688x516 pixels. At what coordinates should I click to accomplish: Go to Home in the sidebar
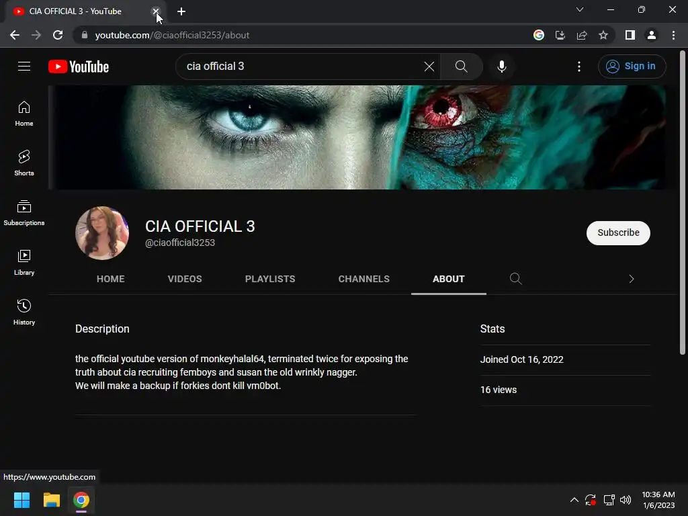click(x=24, y=114)
